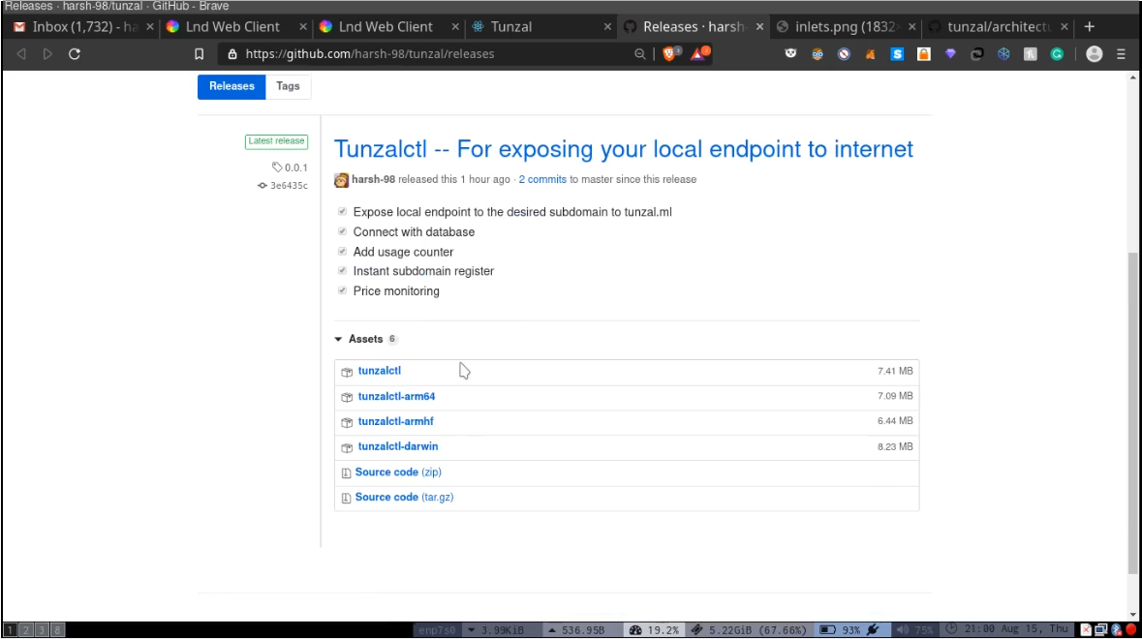Image resolution: width=1142 pixels, height=639 pixels.
Task: Click the zip file icon beside Source code (zip)
Action: 346,473
